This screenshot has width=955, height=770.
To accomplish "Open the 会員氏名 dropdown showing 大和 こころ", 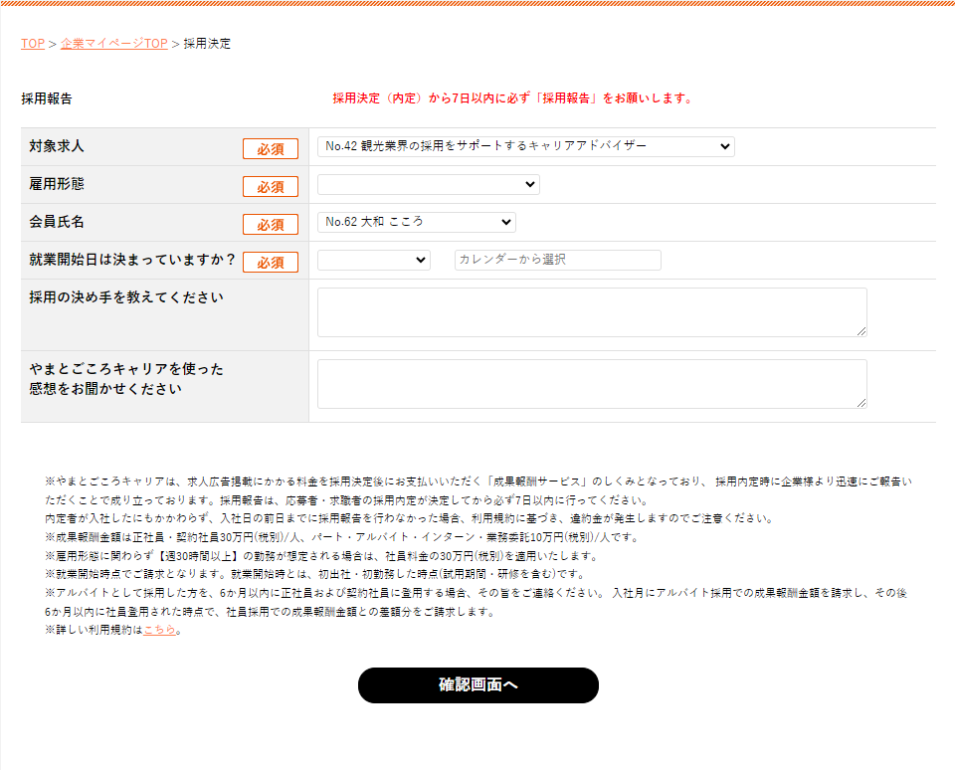I will click(416, 222).
